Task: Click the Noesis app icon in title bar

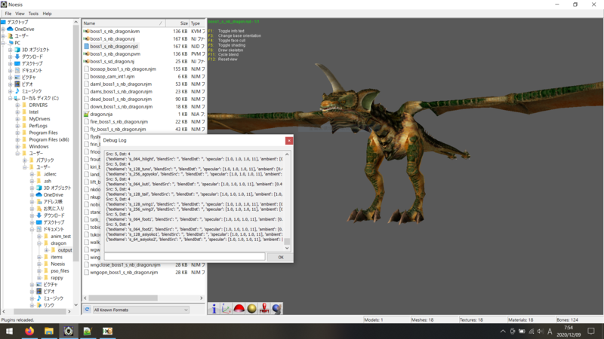Action: (x=4, y=5)
